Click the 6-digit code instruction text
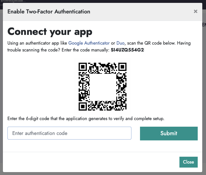Viewport: 206px width, 175px height. click(x=86, y=118)
